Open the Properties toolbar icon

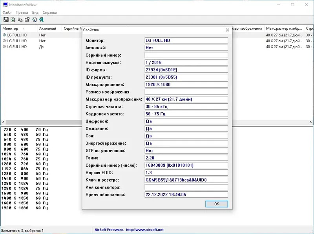point(27,20)
